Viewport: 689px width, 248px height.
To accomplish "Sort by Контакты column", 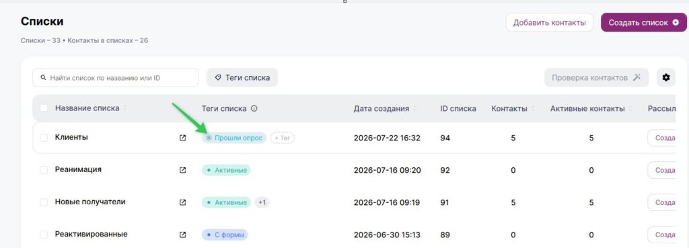I will tap(533, 108).
